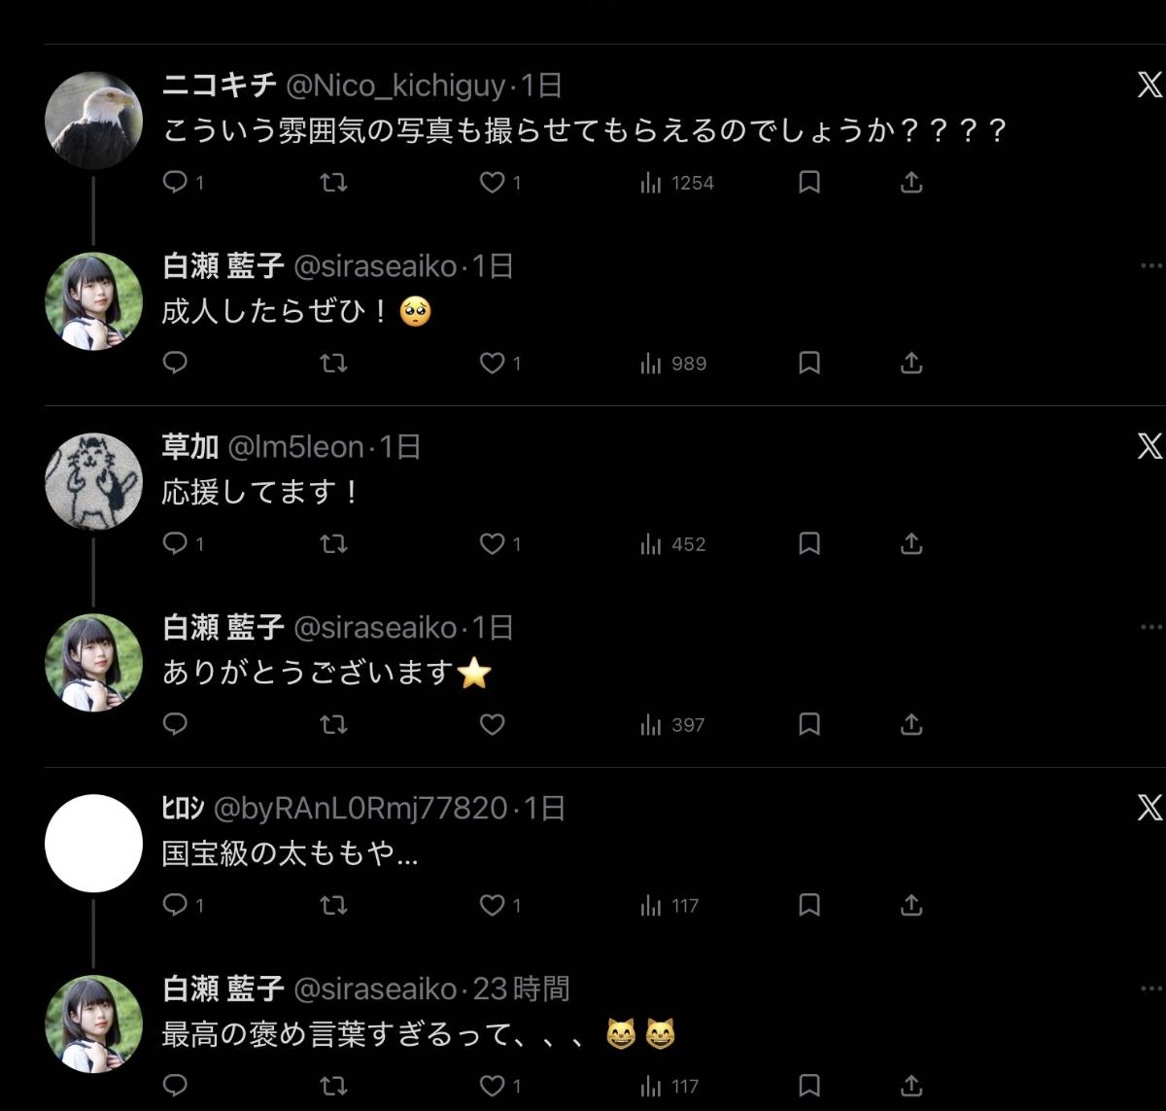This screenshot has height=1111, width=1166.
Task: Open @lm5leon profile handle
Action: click(295, 447)
